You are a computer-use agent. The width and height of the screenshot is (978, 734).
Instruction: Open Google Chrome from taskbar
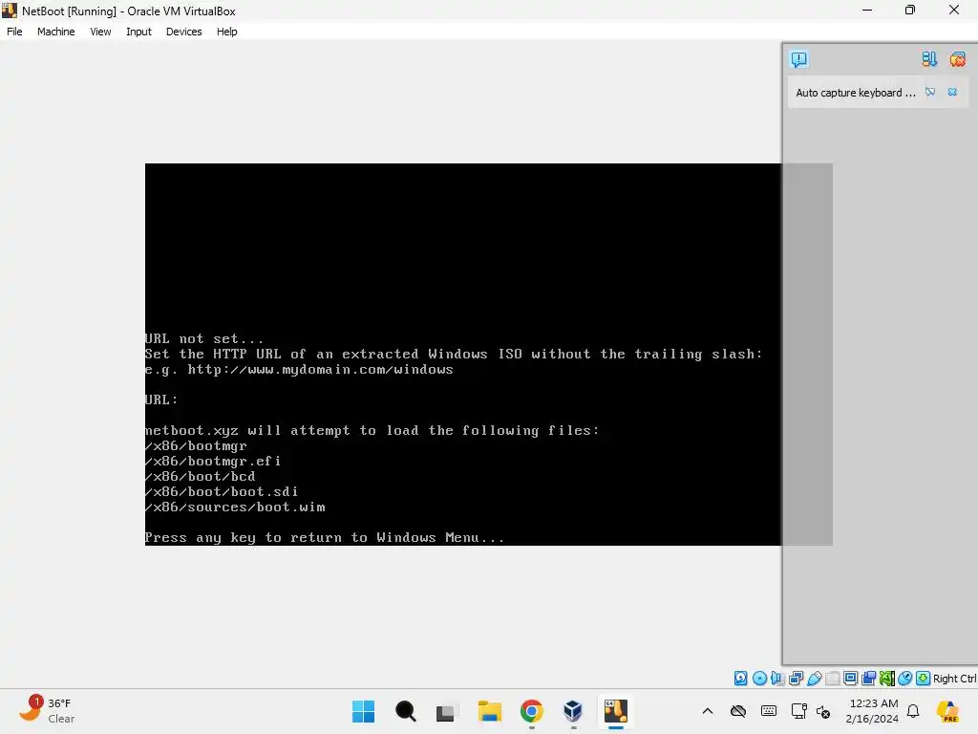[x=531, y=711]
